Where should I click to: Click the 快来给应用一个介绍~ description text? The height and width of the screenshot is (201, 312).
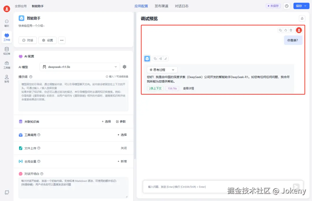(32, 26)
